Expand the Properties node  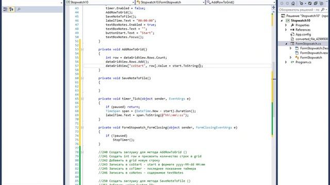pyautogui.click(x=286, y=25)
